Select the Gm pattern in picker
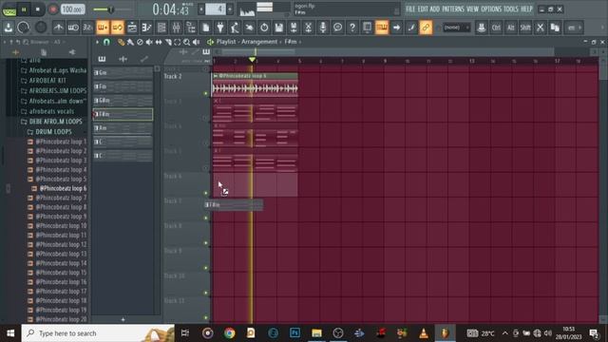 [123, 72]
